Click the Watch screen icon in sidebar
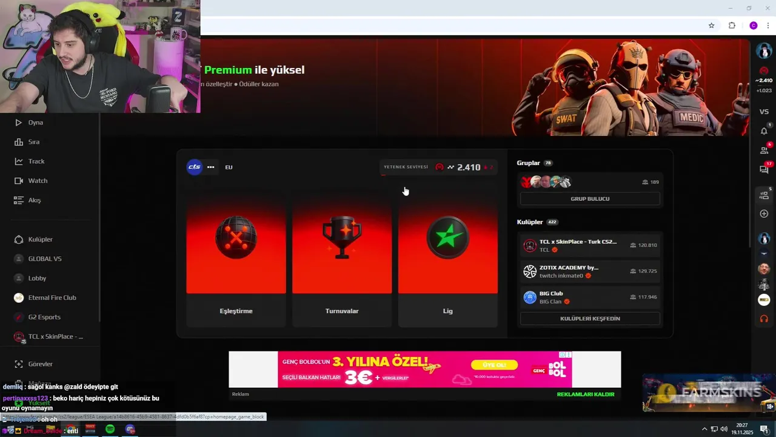This screenshot has width=776, height=437. (19, 181)
